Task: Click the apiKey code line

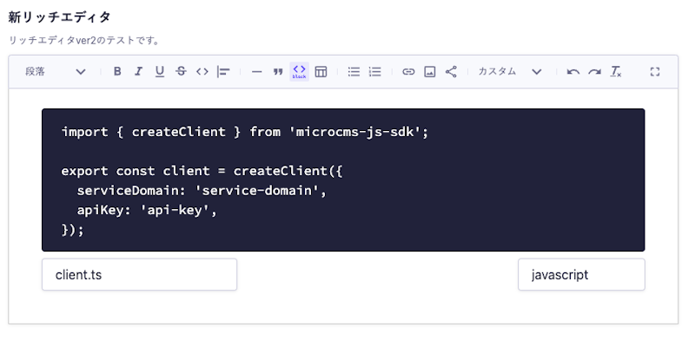Action: click(147, 211)
